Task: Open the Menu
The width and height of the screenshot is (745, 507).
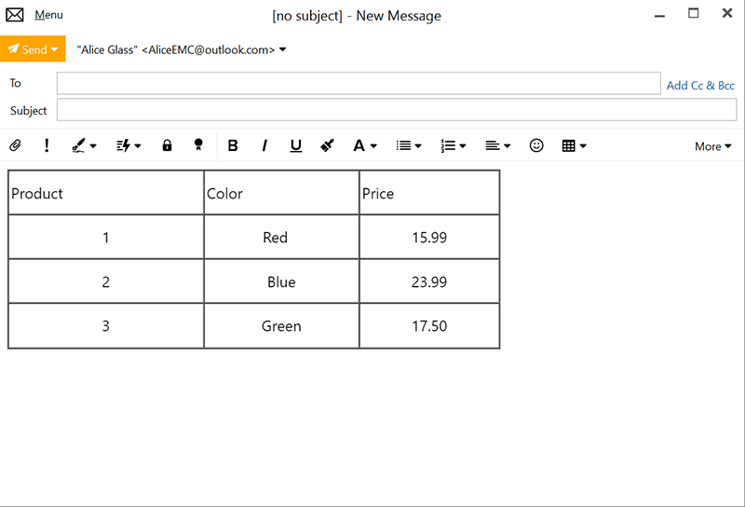Action: (48, 15)
